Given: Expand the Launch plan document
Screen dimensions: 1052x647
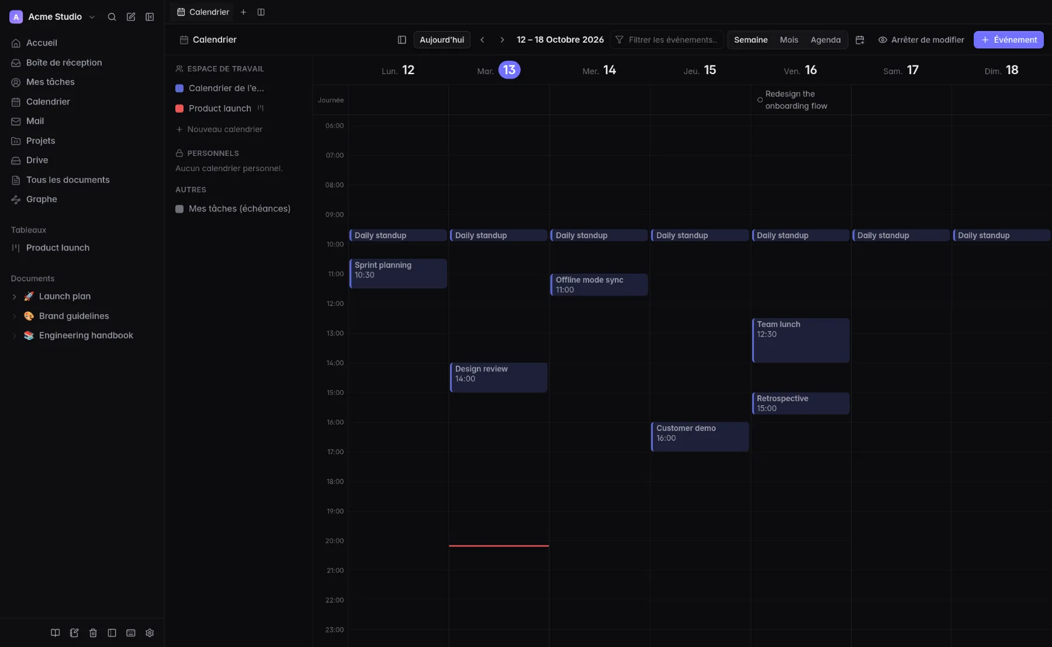Looking at the screenshot, I should (14, 297).
